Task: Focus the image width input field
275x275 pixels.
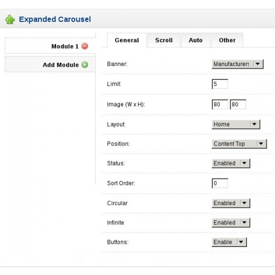Action: point(220,105)
